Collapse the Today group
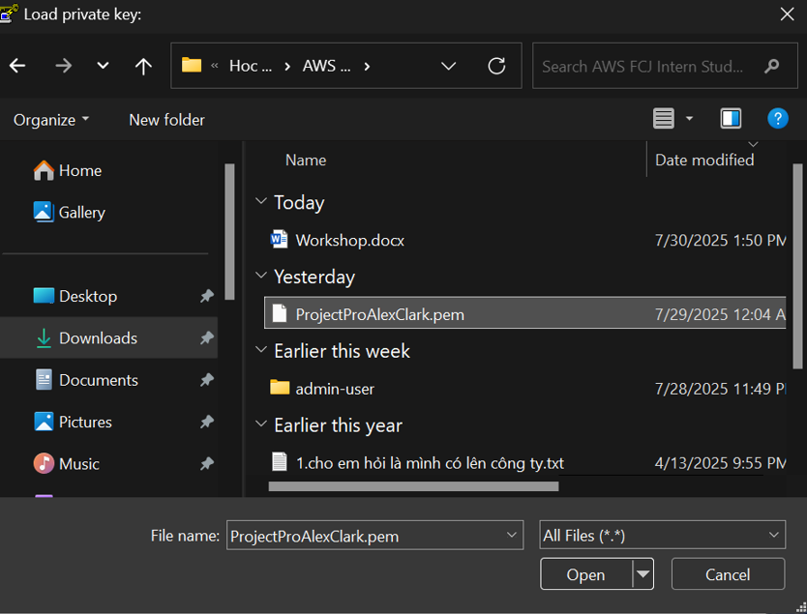 [261, 202]
